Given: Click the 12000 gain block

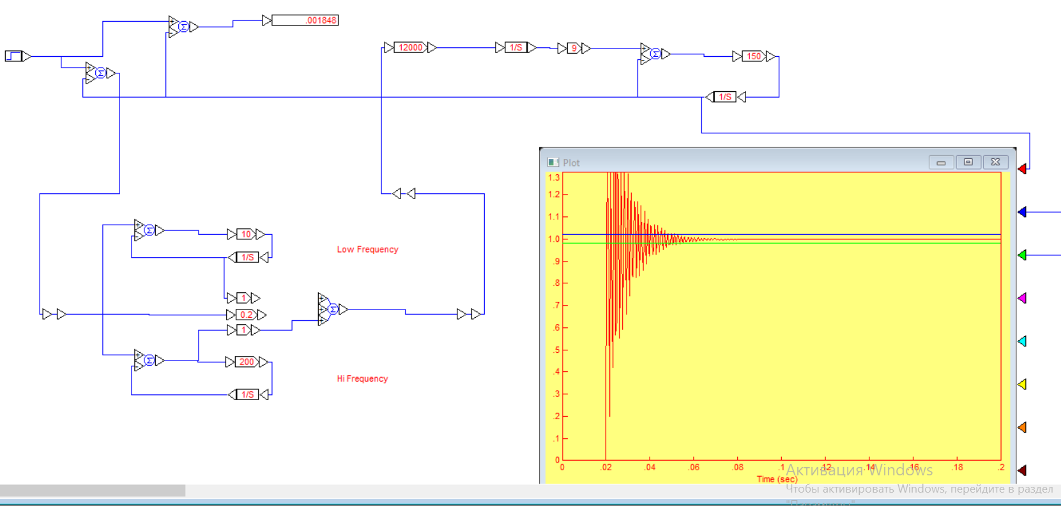Looking at the screenshot, I should [x=410, y=48].
